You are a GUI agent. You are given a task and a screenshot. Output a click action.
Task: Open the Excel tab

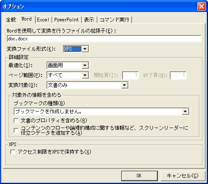(x=43, y=20)
